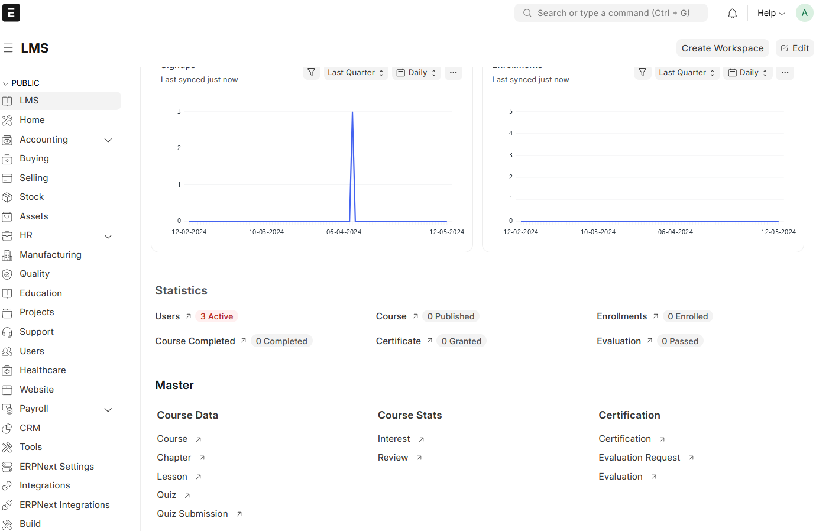Focus the search or command bar

(x=611, y=13)
